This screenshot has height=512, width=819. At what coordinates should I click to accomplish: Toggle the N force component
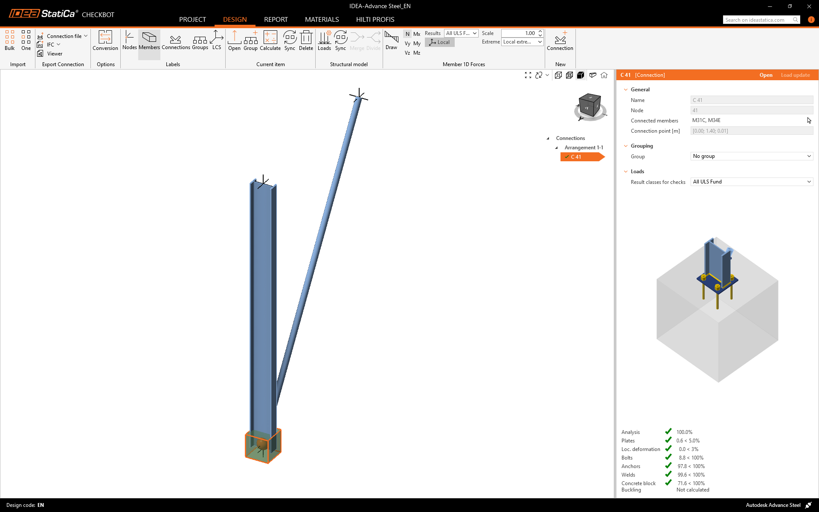(x=407, y=34)
